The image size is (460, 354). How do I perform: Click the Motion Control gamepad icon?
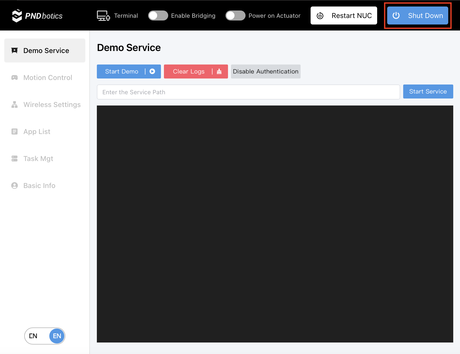15,77
